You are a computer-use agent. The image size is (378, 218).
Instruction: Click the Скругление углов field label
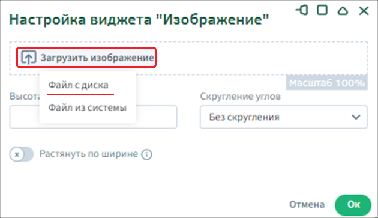(240, 96)
